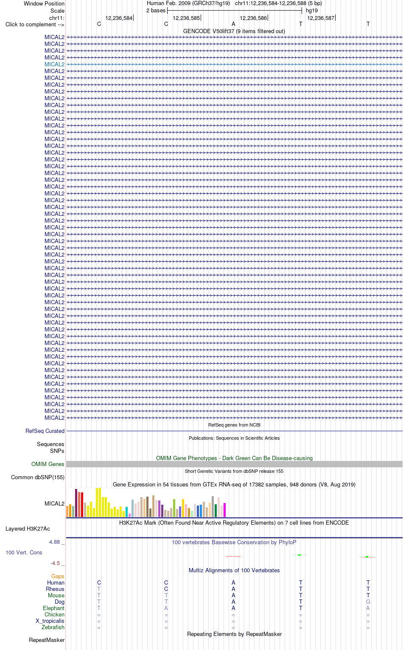Open the GENCODE V50lift37 track title
Viewport: 403px width, 650px height.
234,31
